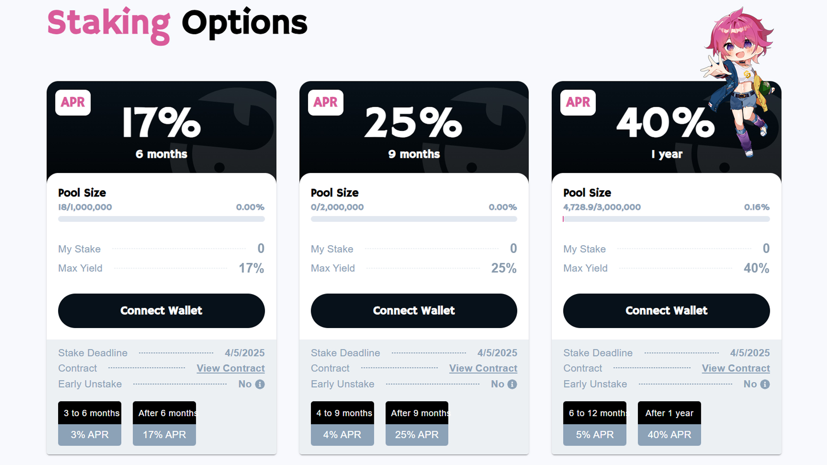827x465 pixels.
Task: Click the 1 year pool size progress bar
Action: (666, 219)
